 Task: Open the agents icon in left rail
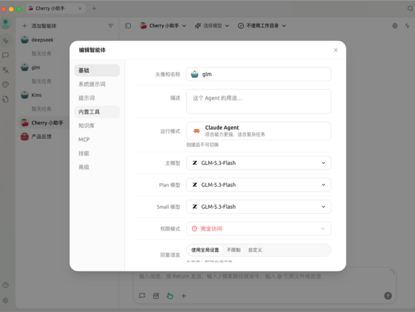point(6,41)
